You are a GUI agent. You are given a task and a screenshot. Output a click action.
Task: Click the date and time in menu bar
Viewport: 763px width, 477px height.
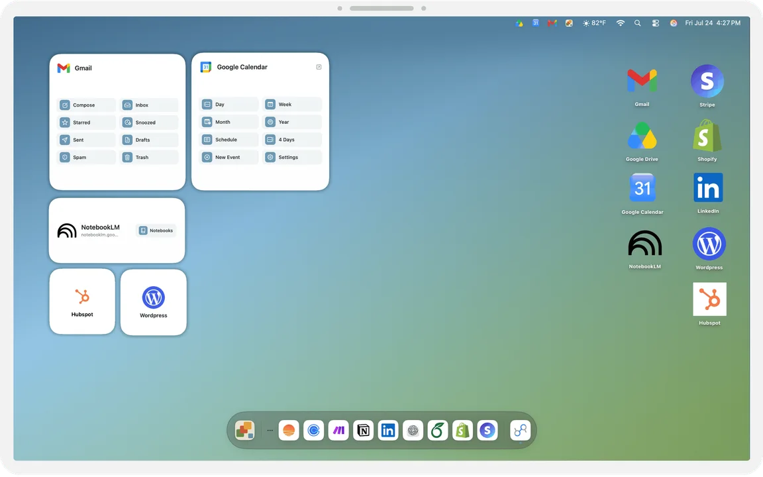point(713,23)
